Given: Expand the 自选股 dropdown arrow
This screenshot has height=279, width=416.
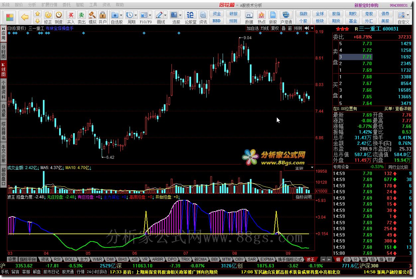Looking at the screenshot, I should point(121,15).
